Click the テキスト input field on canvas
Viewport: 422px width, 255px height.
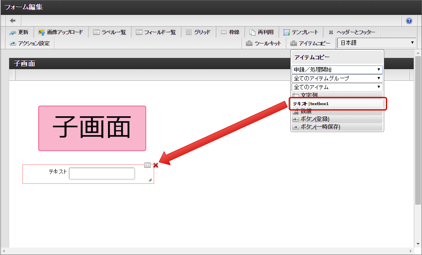[x=102, y=173]
